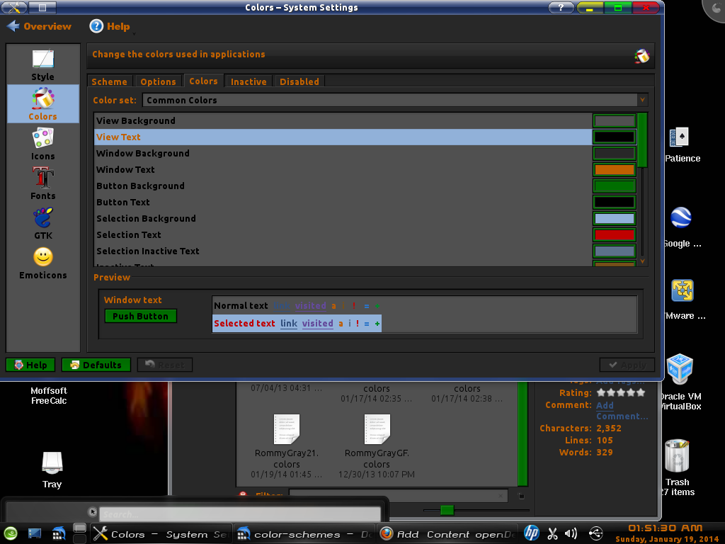The width and height of the screenshot is (725, 544).
Task: Click the Add Comment link in Dolphin
Action: click(x=622, y=411)
